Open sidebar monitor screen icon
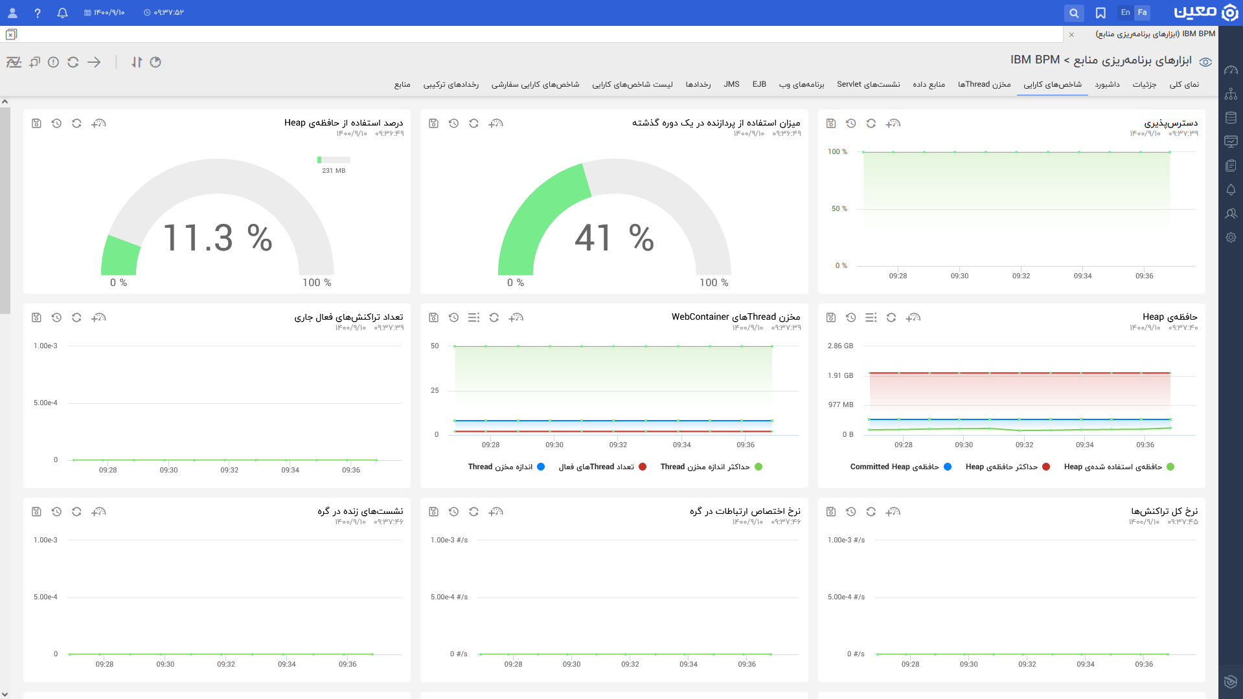 pyautogui.click(x=1231, y=141)
